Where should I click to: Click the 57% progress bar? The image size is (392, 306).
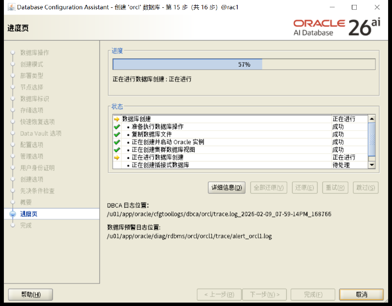(244, 65)
